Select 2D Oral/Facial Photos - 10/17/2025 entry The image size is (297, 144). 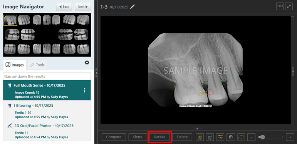point(47,131)
